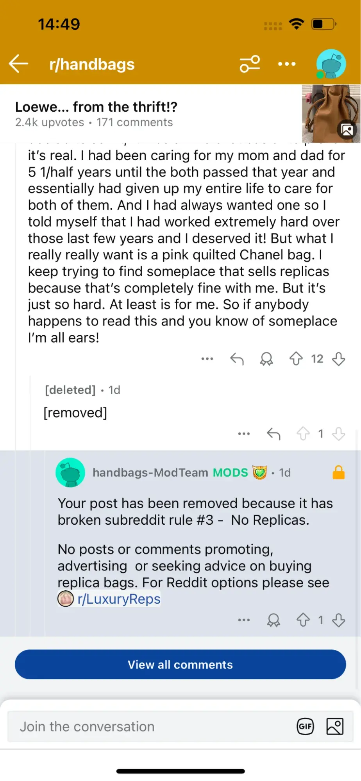Upvote the handbags-ModTeam comment
Screen dimensions: 361x781
click(x=303, y=620)
